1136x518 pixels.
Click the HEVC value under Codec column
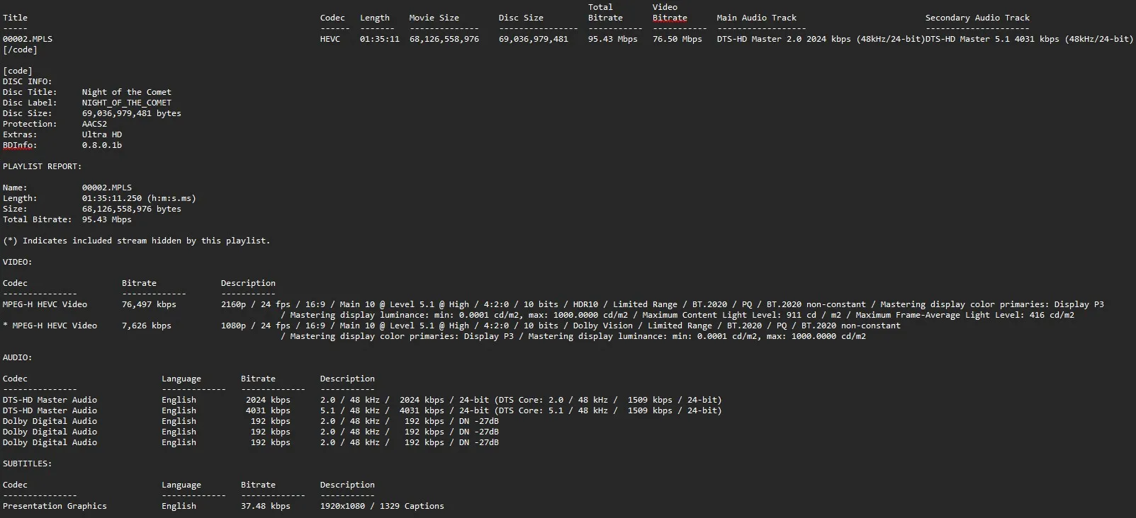click(330, 39)
